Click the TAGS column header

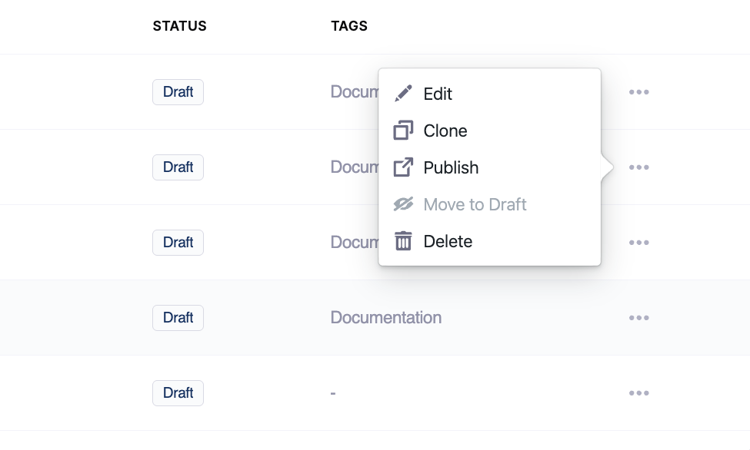point(349,26)
